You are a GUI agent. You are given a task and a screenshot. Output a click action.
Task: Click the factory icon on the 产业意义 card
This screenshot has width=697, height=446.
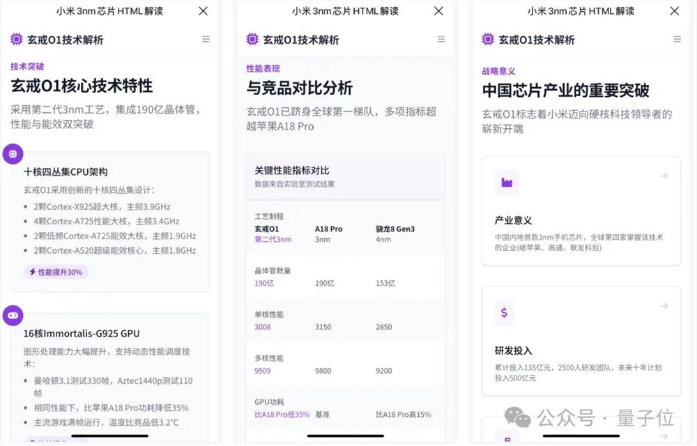tap(507, 183)
